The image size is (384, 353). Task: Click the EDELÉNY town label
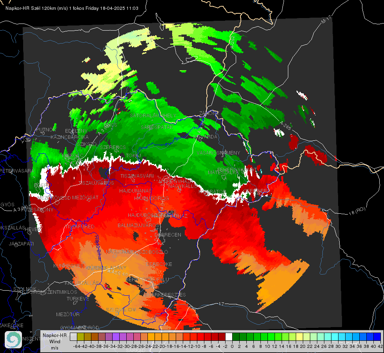(76, 131)
